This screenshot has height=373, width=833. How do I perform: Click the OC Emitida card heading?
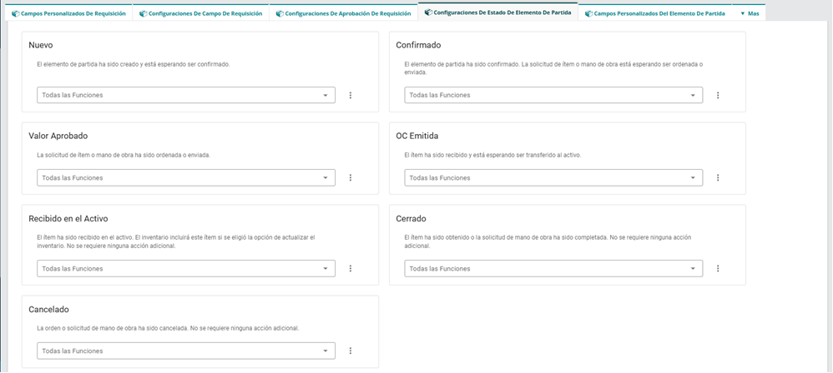(417, 137)
